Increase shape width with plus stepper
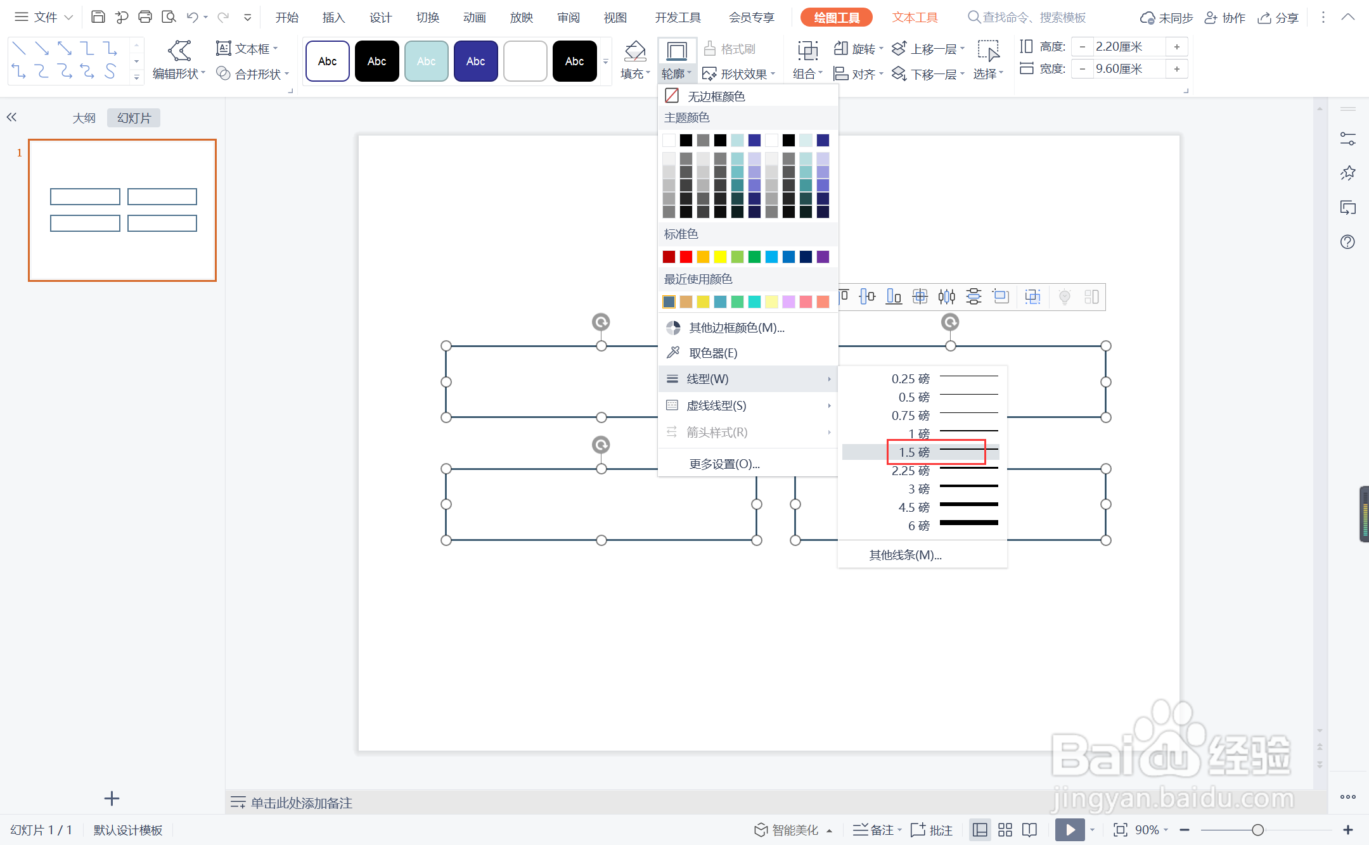 coord(1176,68)
